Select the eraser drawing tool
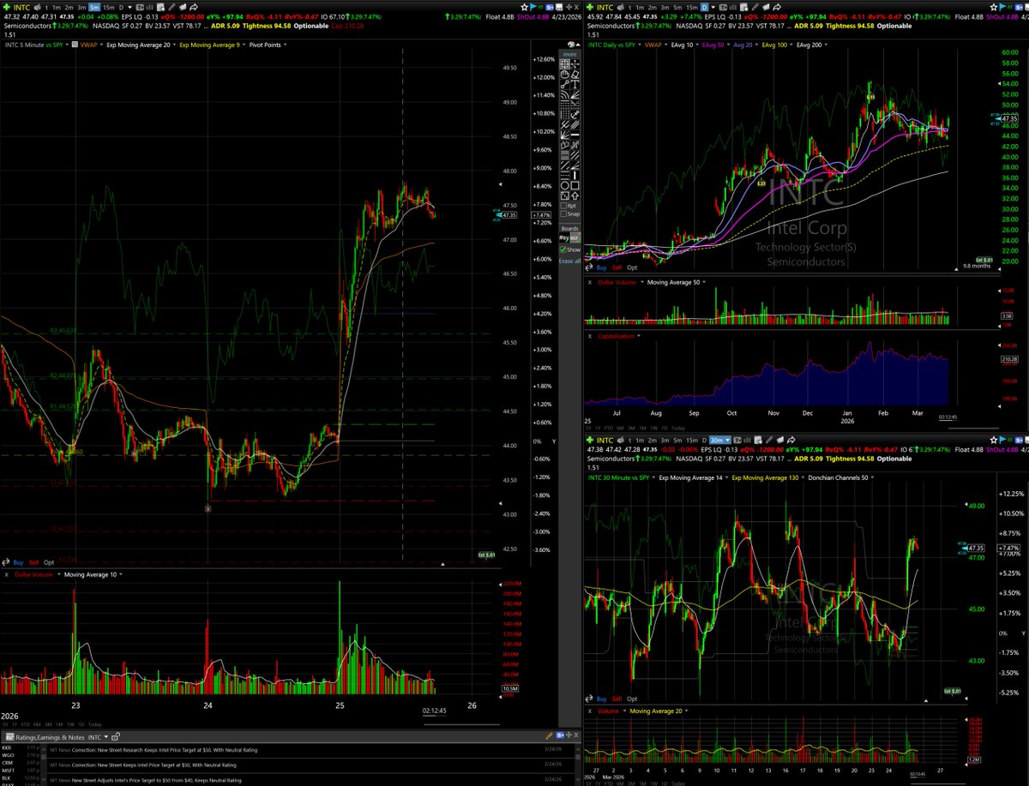1029x786 pixels. pos(575,75)
